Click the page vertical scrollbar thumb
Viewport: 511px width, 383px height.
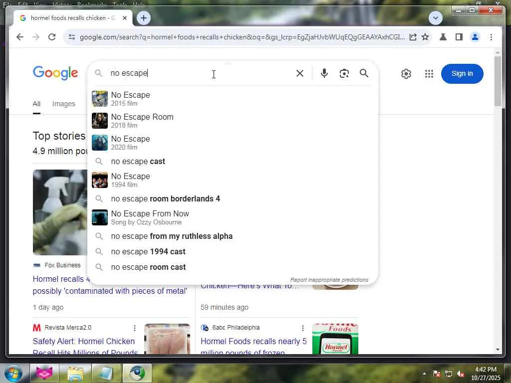point(498,81)
